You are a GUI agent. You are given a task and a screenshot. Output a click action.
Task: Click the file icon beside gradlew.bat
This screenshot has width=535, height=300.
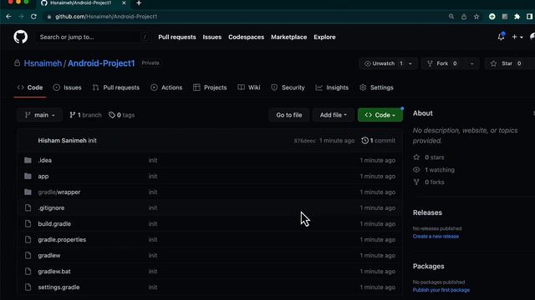point(28,271)
